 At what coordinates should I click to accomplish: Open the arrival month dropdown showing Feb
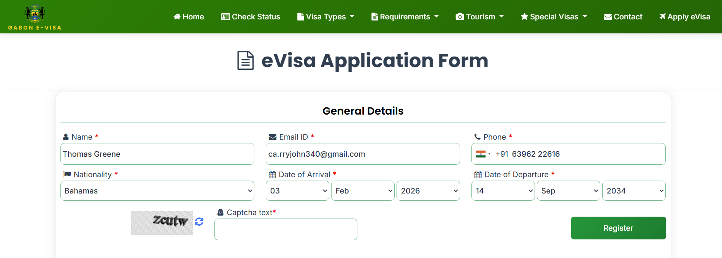pos(363,191)
